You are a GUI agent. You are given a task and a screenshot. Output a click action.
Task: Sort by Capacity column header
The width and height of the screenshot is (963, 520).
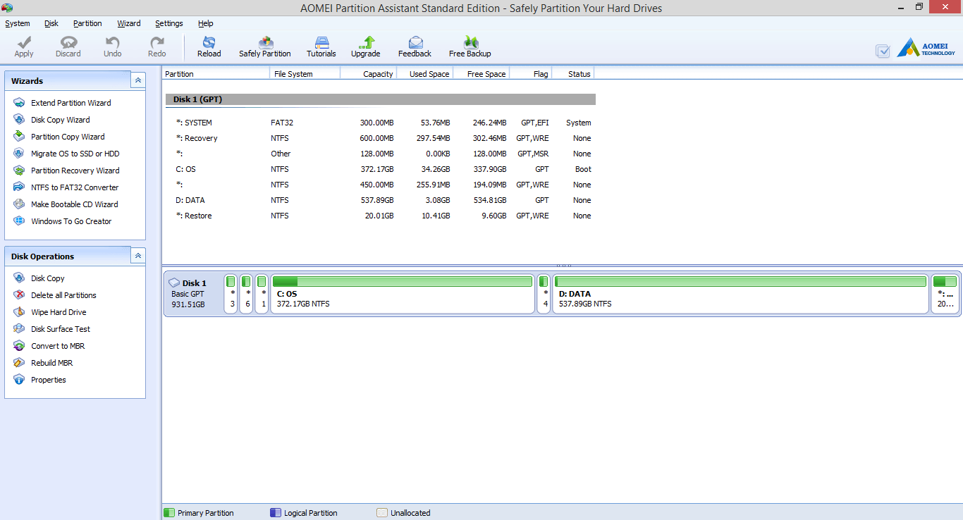(368, 73)
